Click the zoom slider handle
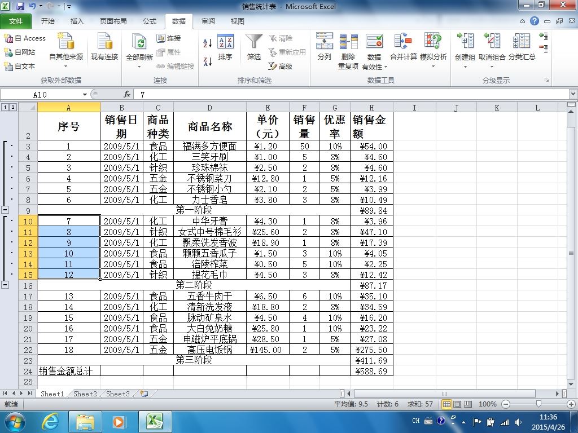 538,404
